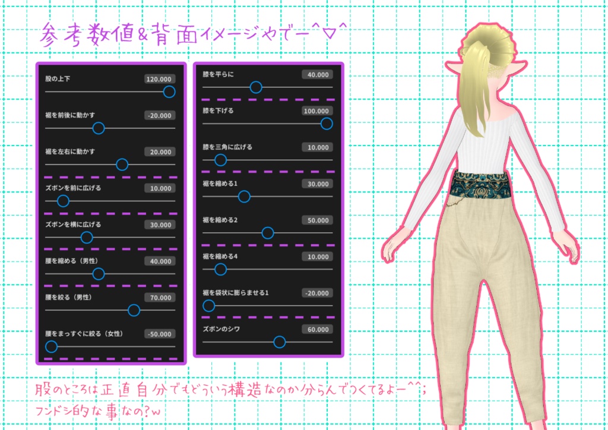Click the 膝を平らに slider handle

pyautogui.click(x=256, y=88)
